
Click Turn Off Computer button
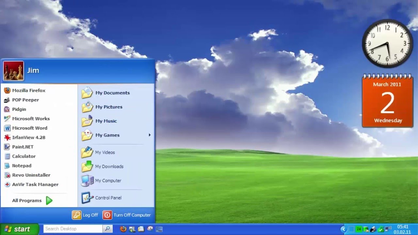[127, 215]
